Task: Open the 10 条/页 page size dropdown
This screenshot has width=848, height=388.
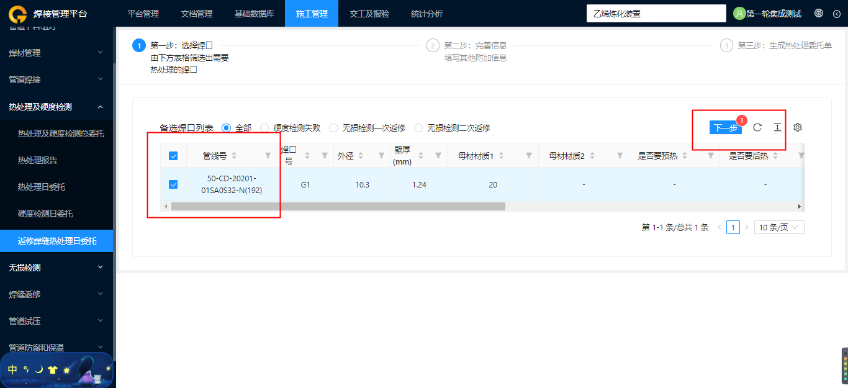Action: (779, 227)
